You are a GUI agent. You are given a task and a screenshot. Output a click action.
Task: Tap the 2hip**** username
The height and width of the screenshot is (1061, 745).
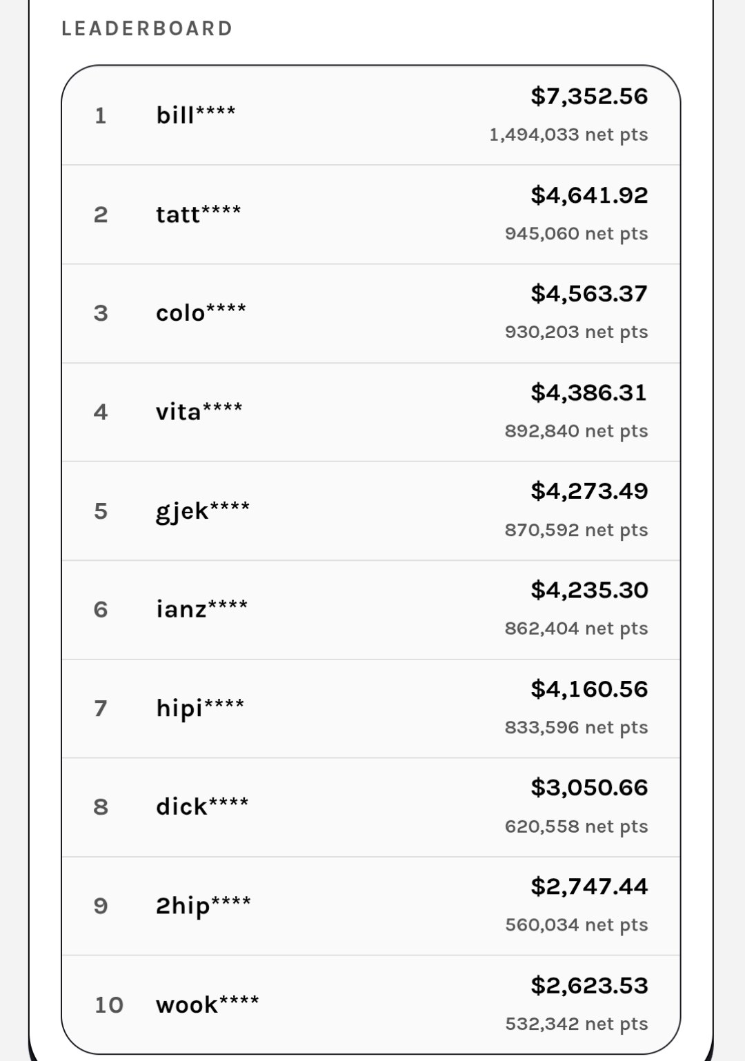tap(203, 906)
